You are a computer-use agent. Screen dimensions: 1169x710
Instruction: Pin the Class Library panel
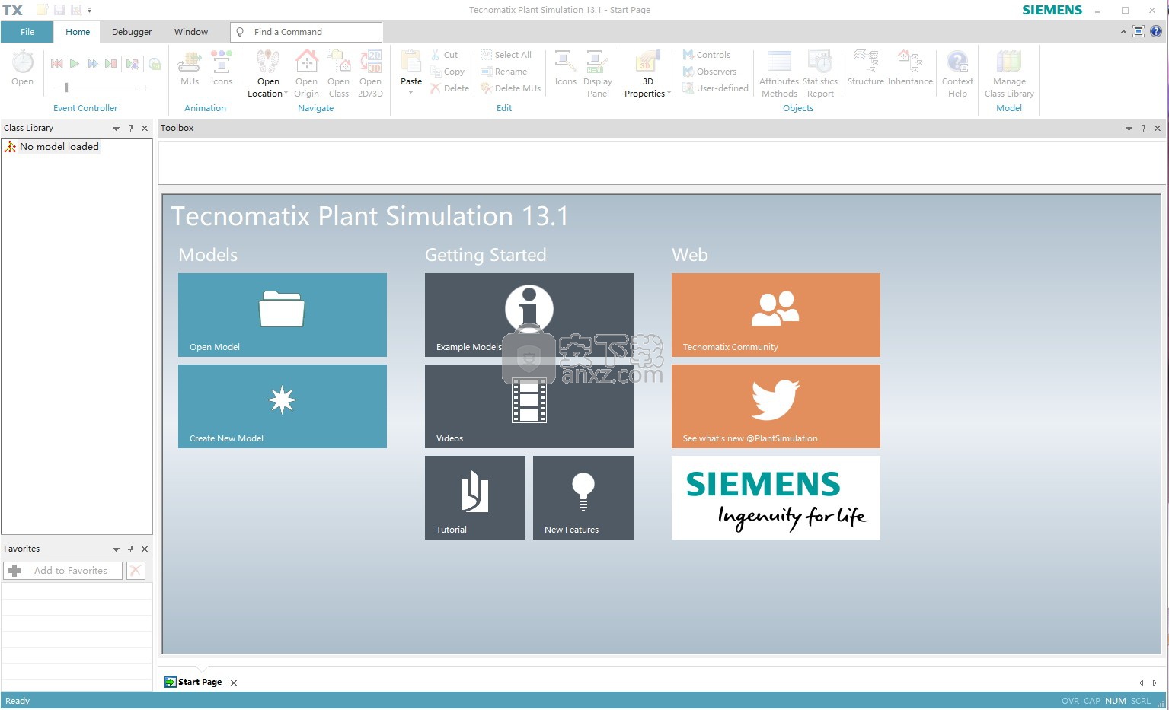click(130, 128)
